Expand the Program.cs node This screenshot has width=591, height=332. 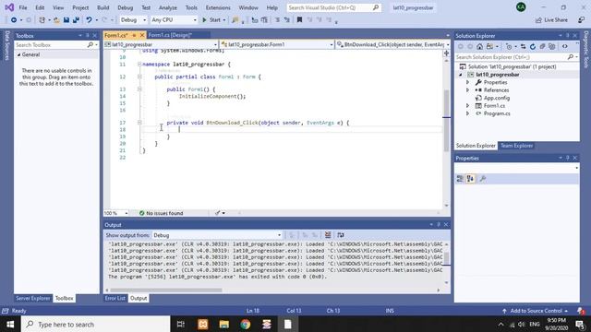pos(468,113)
